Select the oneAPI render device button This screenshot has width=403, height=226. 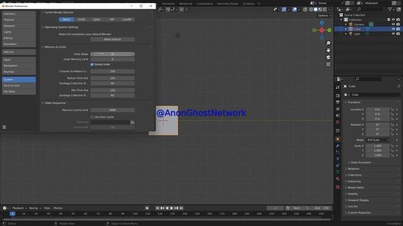click(127, 19)
